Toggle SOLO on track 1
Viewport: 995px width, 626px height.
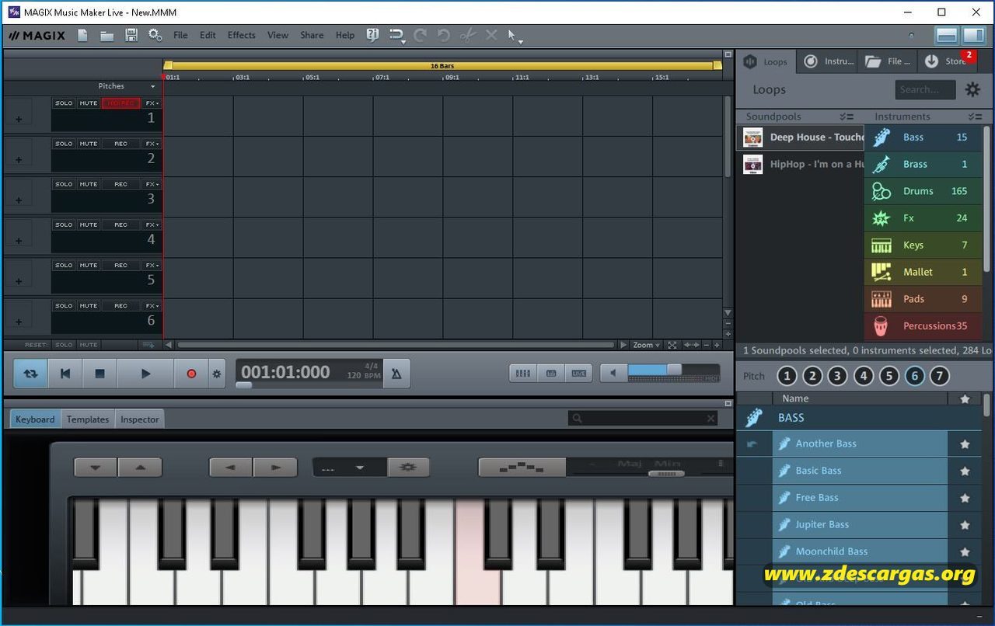pos(64,103)
